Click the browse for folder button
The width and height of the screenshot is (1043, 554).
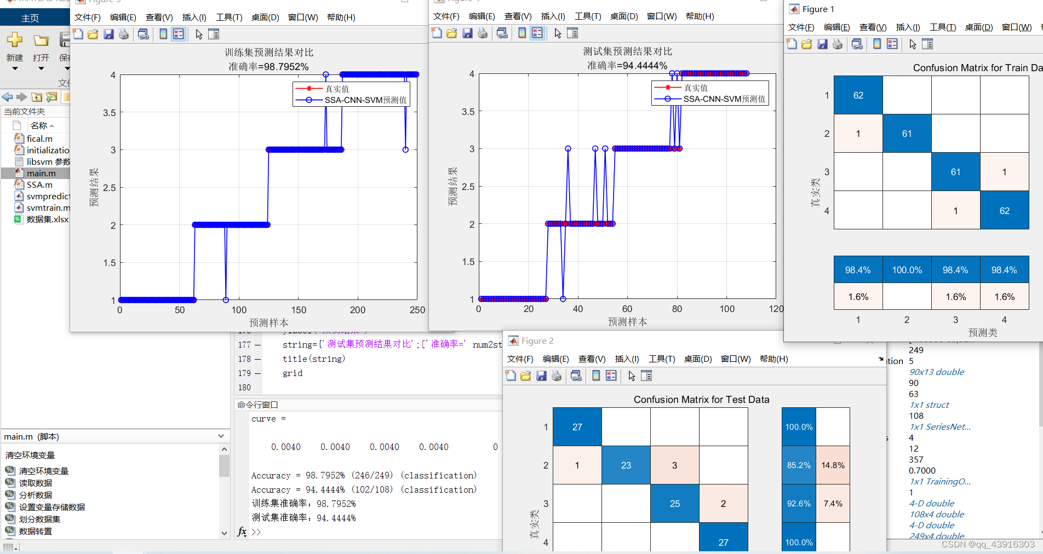(51, 97)
